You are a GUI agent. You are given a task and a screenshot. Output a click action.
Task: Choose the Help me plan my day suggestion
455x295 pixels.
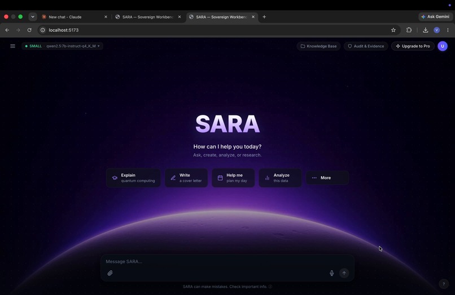233,178
